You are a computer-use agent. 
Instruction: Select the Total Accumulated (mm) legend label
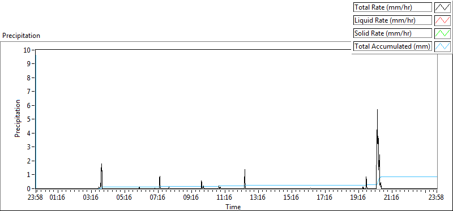click(x=392, y=46)
